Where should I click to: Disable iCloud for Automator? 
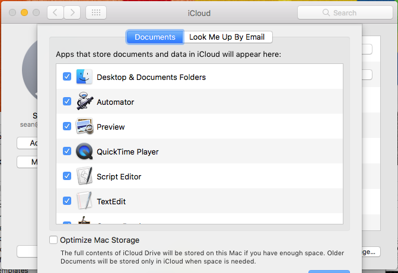coord(67,102)
